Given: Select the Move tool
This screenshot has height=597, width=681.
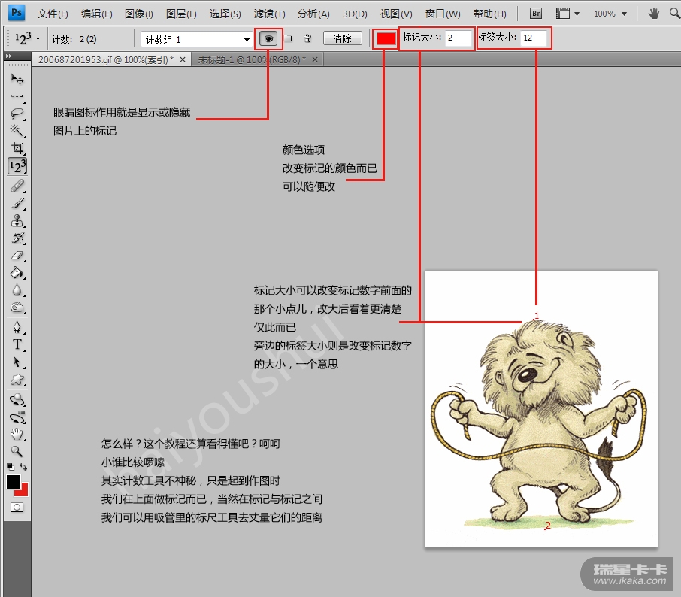Looking at the screenshot, I should 17,79.
